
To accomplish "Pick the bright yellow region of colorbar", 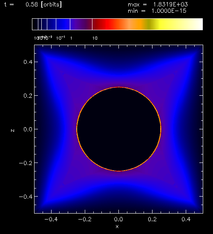I will pos(164,24).
